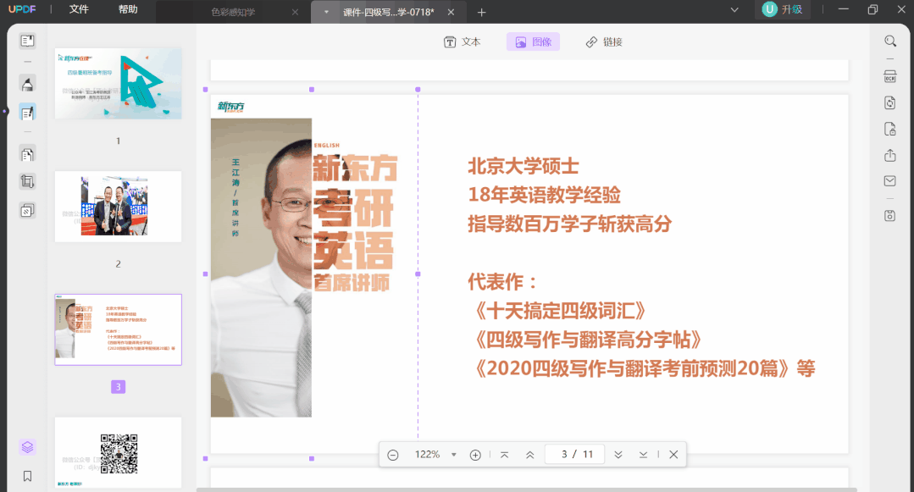
Task: Open the Reader mode icon in left sidebar
Action: 27,41
